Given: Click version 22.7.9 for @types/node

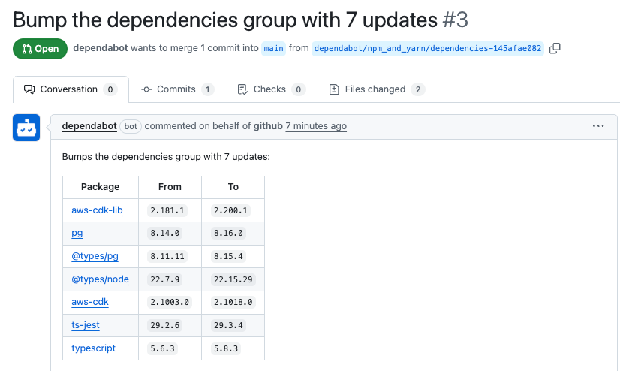Looking at the screenshot, I should click(165, 279).
